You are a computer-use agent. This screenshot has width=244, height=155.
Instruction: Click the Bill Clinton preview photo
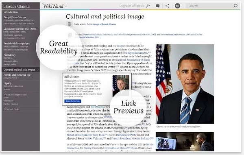pyautogui.click(x=121, y=85)
